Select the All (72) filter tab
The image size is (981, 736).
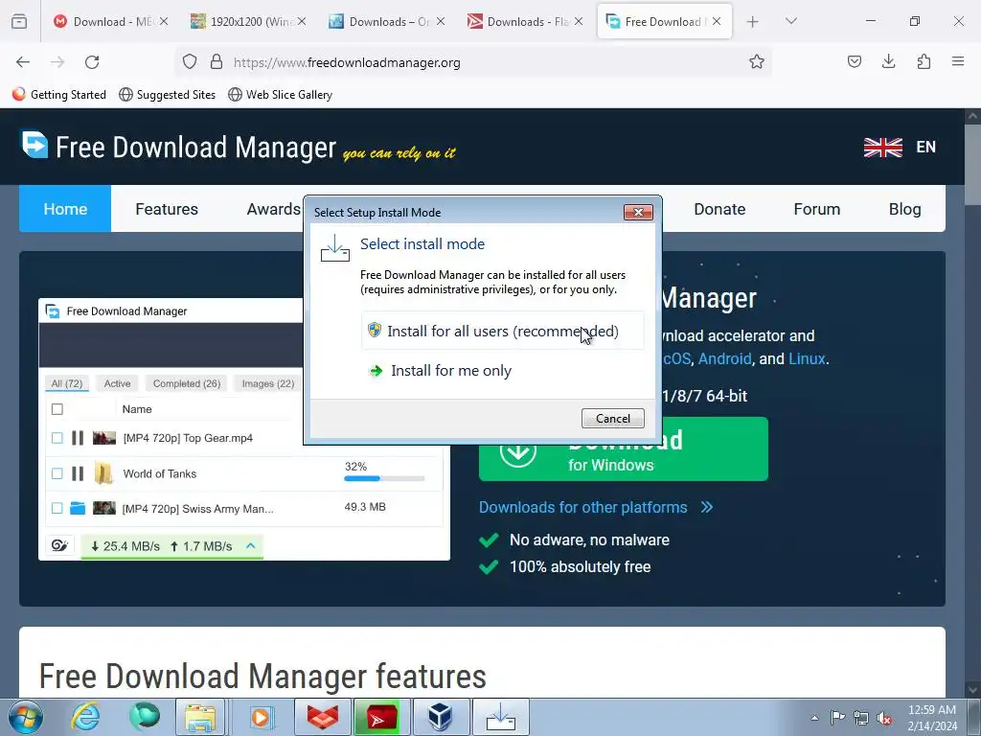pos(66,383)
